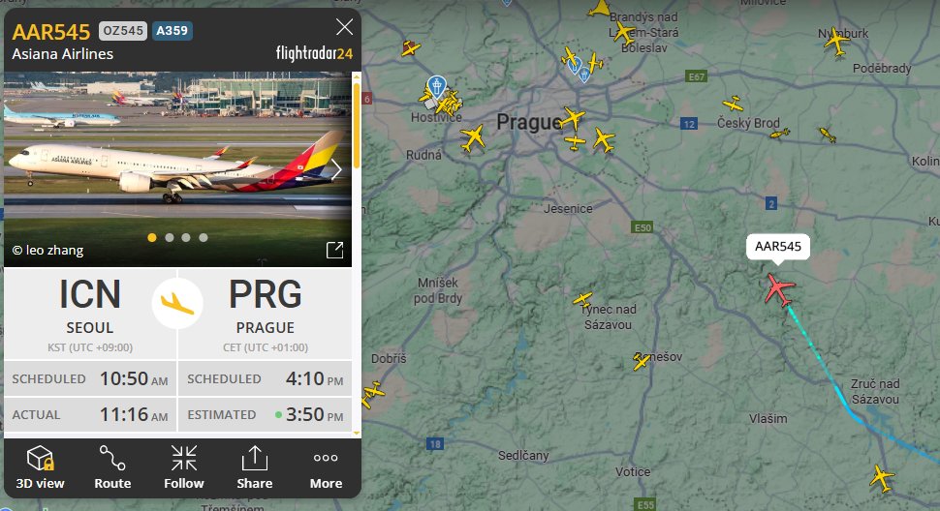The height and width of the screenshot is (511, 940).
Task: Click the AAR545 callsign label on the map
Action: [777, 247]
